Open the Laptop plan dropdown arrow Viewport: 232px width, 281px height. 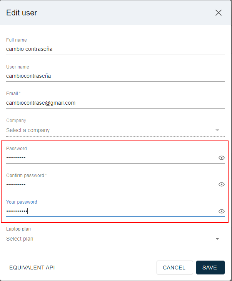pyautogui.click(x=217, y=239)
